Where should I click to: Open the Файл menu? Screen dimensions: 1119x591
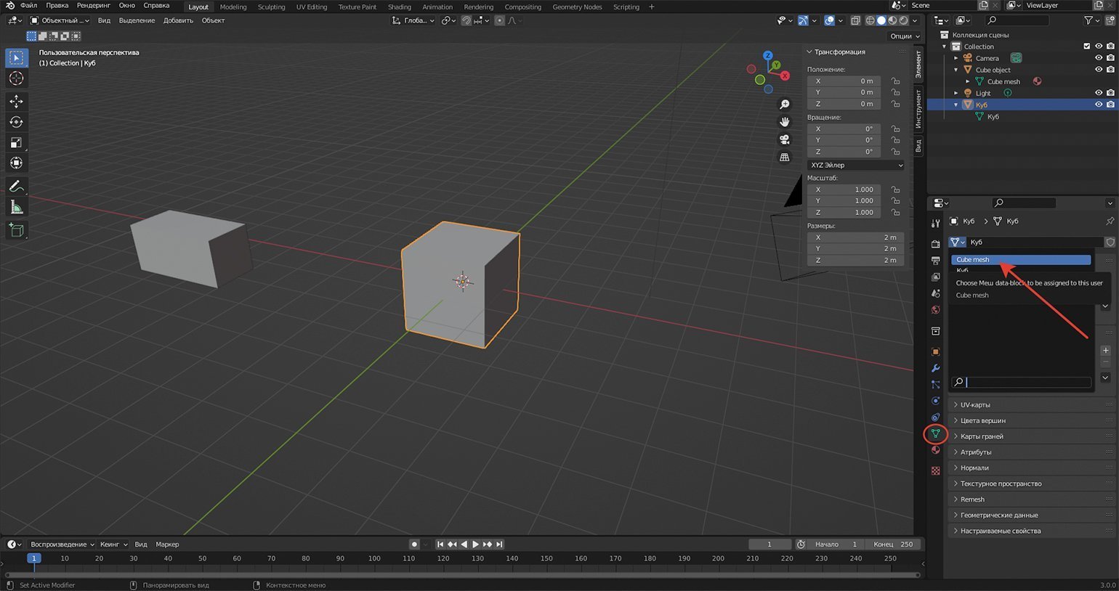click(x=28, y=5)
